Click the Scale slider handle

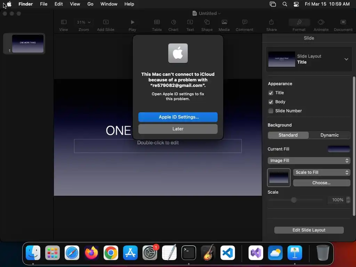tap(294, 200)
